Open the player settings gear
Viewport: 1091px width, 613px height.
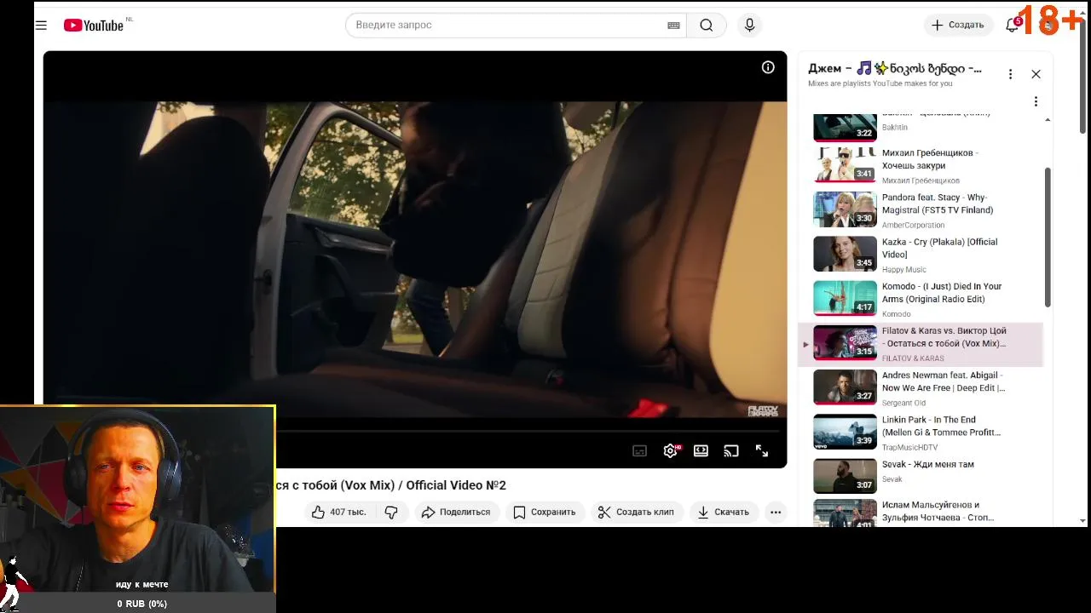click(x=671, y=451)
